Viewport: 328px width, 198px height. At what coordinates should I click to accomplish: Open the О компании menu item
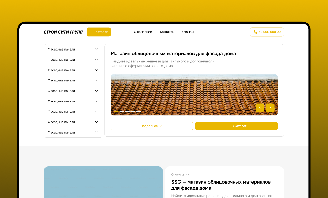[143, 32]
